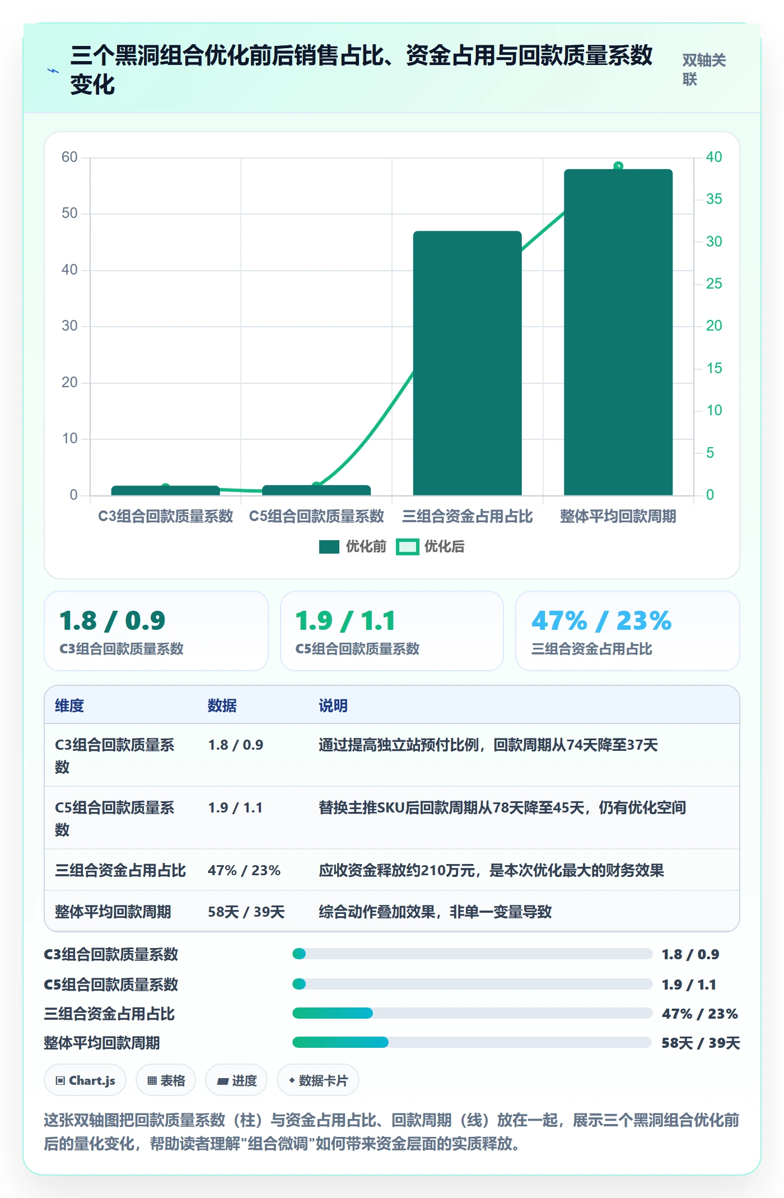
Task: Click the 通过提高独立站预付比例 description cell
Action: point(488,745)
